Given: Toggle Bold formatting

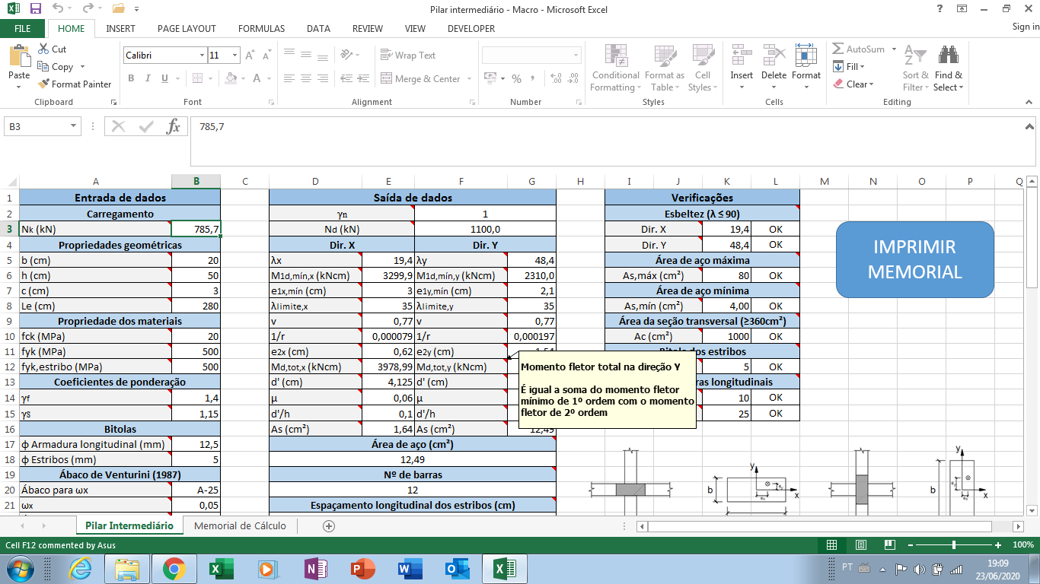Looking at the screenshot, I should coord(131,78).
